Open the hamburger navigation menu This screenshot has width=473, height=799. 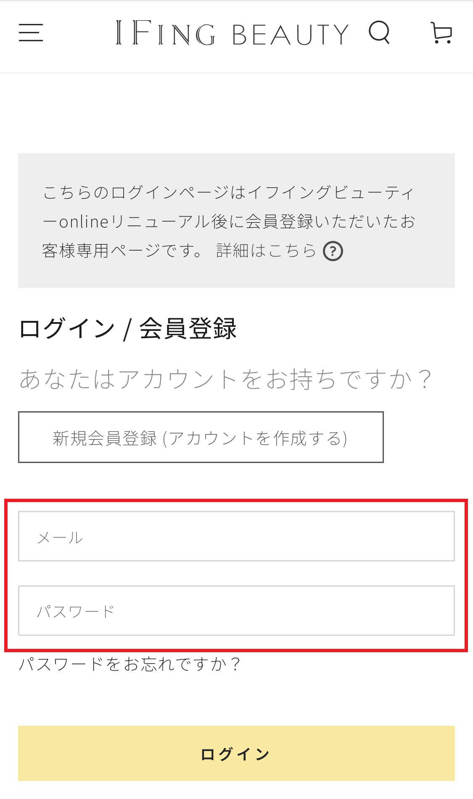tap(31, 33)
